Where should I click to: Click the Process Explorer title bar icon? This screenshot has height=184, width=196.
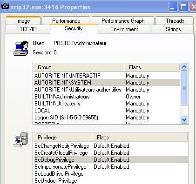pyautogui.click(x=5, y=7)
